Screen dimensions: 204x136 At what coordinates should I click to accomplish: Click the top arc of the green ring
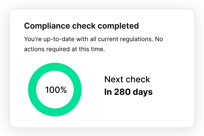tap(55, 67)
